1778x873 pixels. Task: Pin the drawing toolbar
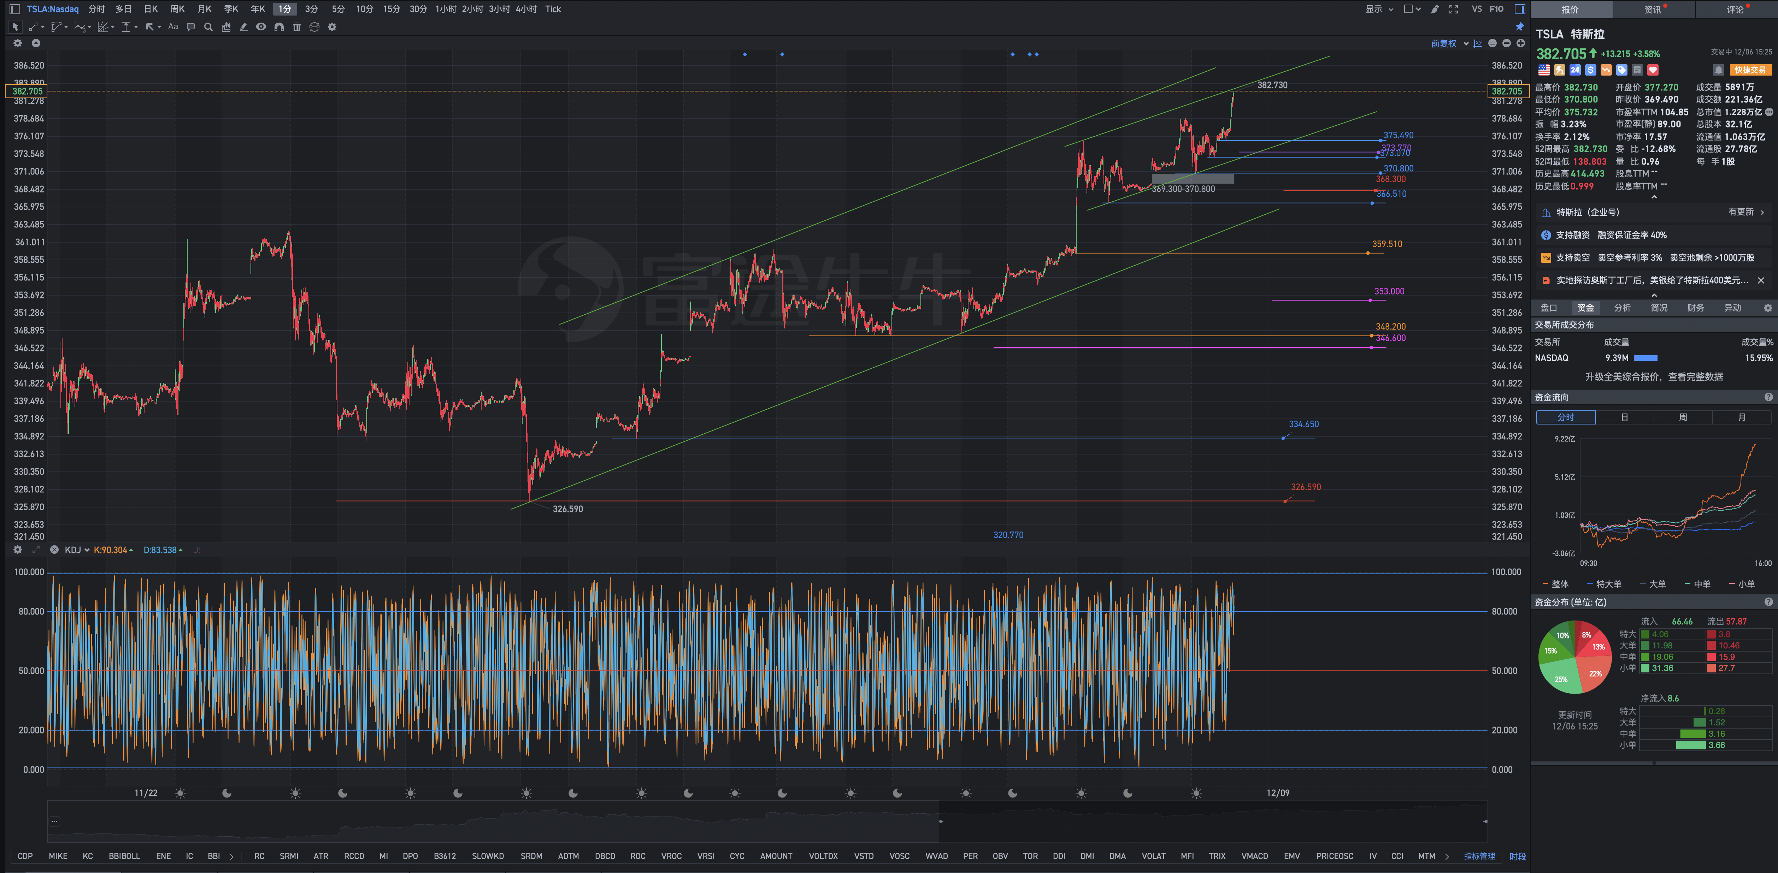(1519, 27)
